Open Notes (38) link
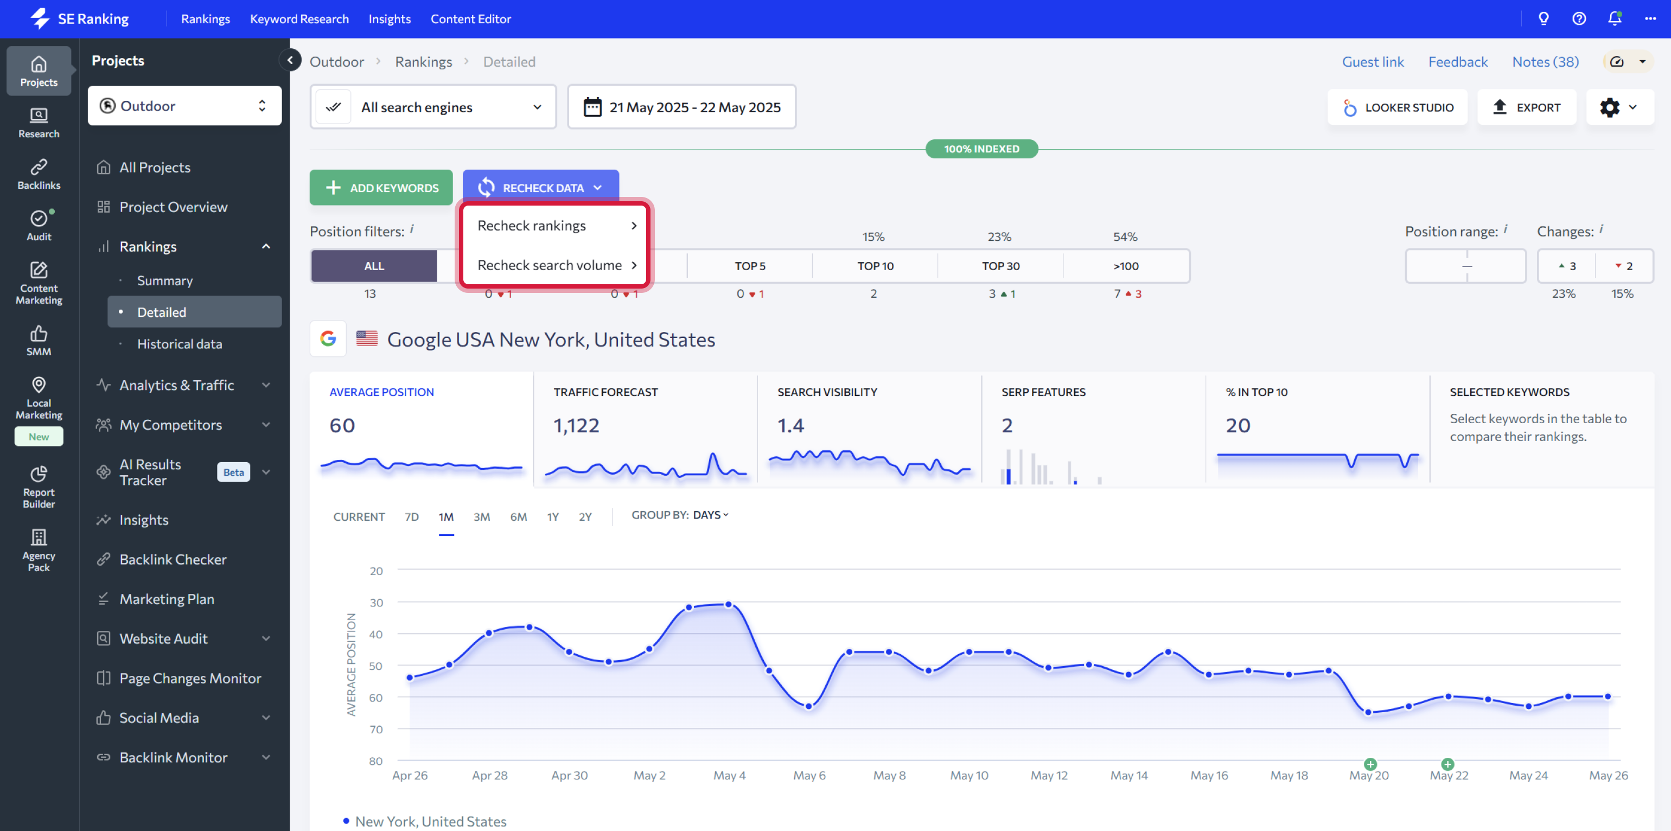 (1545, 62)
